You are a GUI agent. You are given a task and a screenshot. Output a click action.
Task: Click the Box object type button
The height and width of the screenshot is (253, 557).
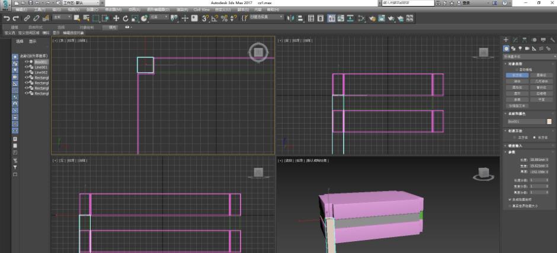click(x=516, y=76)
